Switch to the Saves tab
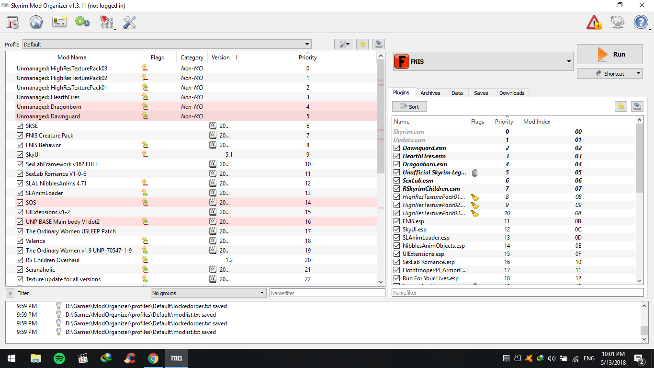Image resolution: width=654 pixels, height=368 pixels. [481, 93]
